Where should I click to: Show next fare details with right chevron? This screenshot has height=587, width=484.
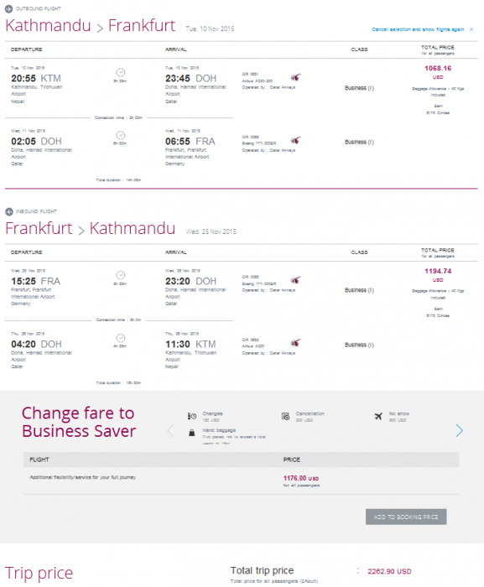[x=460, y=430]
